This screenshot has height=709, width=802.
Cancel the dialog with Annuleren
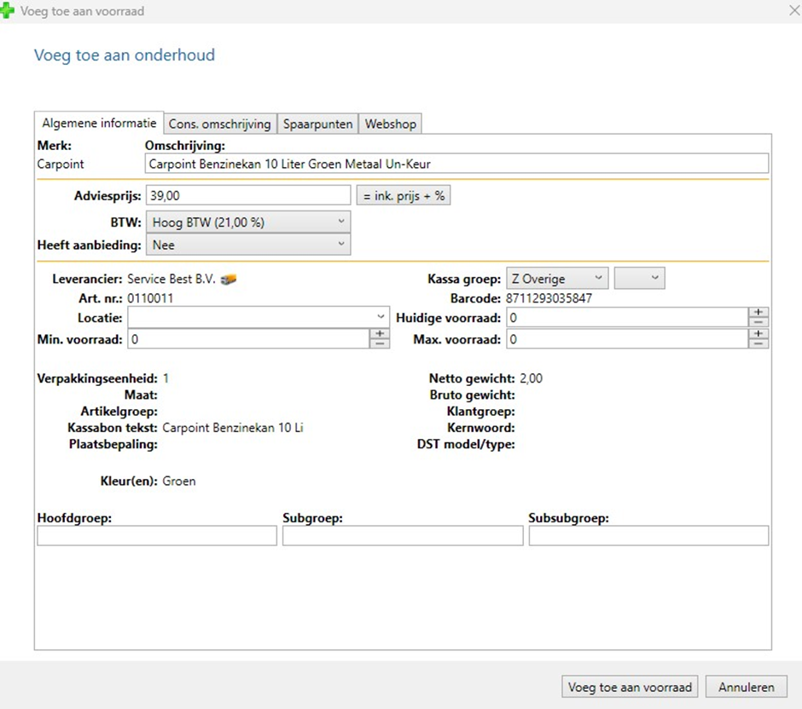tap(746, 687)
